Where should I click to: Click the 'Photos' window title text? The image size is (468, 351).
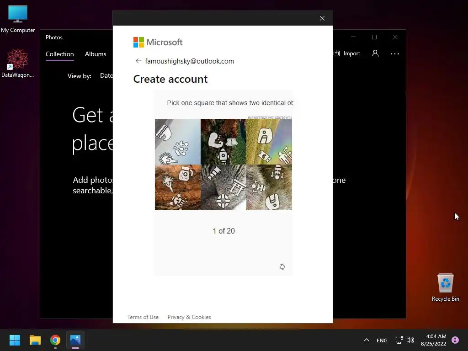[x=54, y=37]
